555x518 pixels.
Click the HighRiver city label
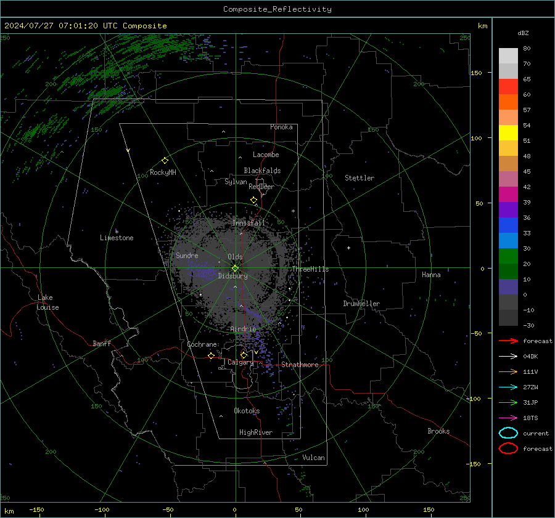(256, 432)
